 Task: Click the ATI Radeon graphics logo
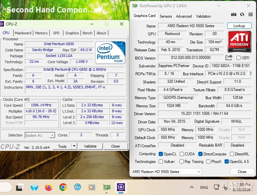[239, 42]
